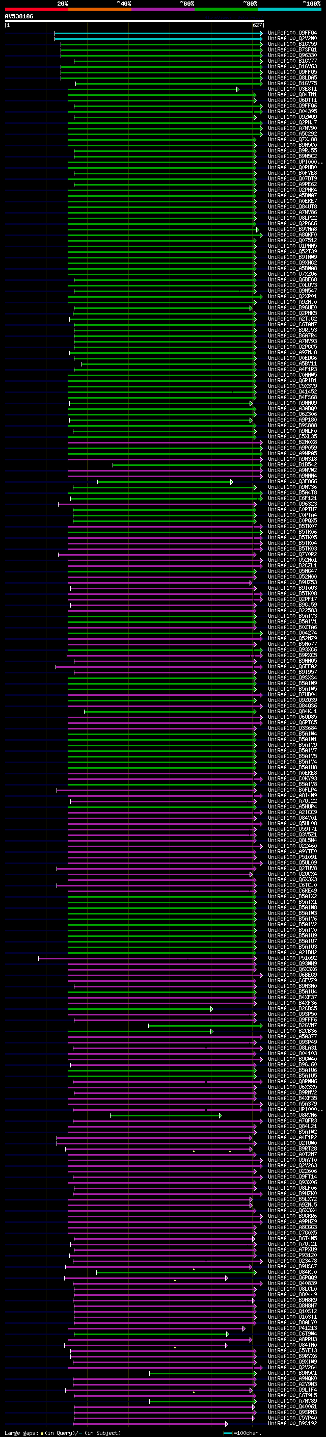Select the UniRef100_A7NV90 label
This screenshot has width=326, height=1437.
click(292, 128)
